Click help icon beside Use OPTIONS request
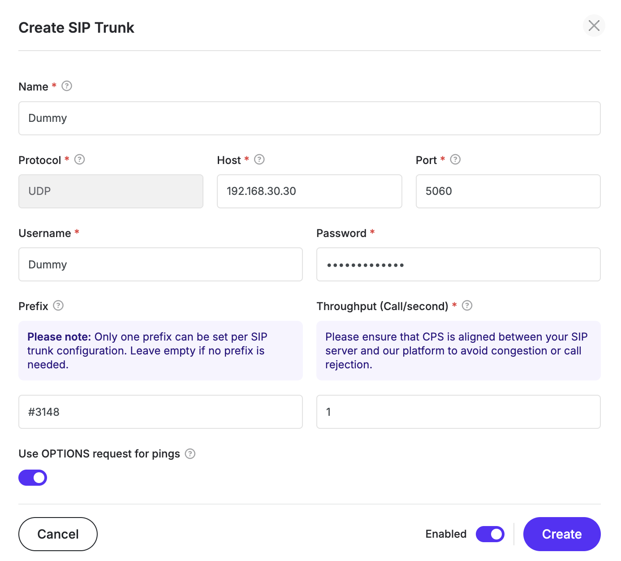Viewport: 621px width, 561px height. (190, 454)
